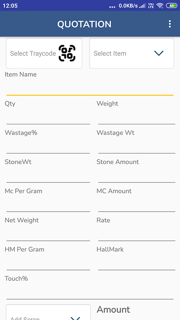Tap the Stone Amount field
The height and width of the screenshot is (320, 180).
click(x=137, y=175)
